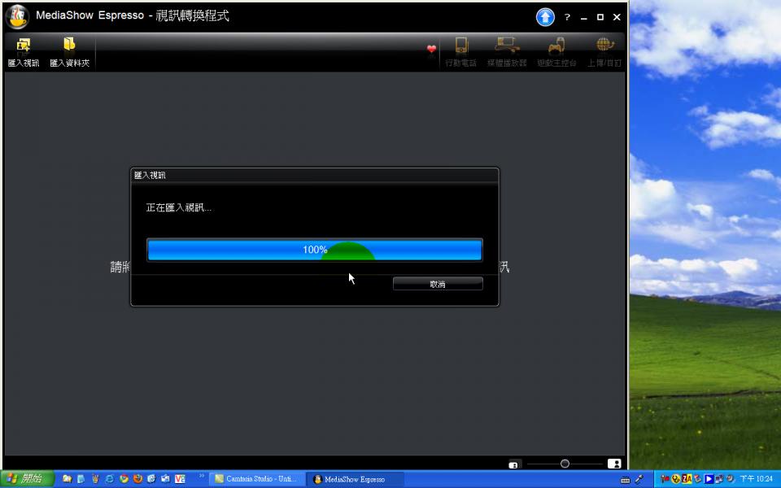Click the blue document icon in quick launch
The image size is (781, 488).
pos(81,479)
